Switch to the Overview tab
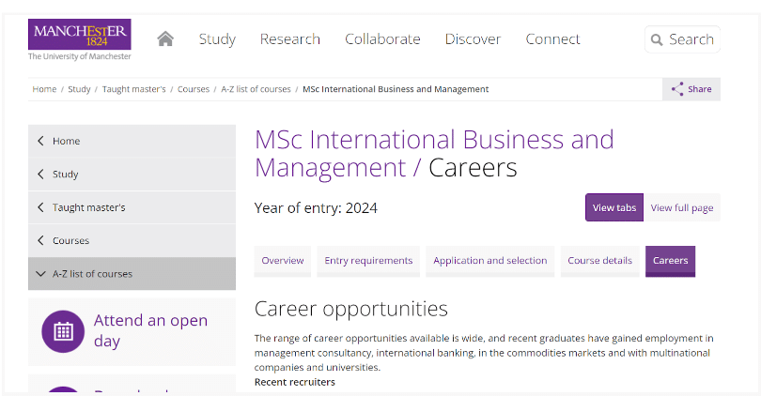 coord(283,261)
